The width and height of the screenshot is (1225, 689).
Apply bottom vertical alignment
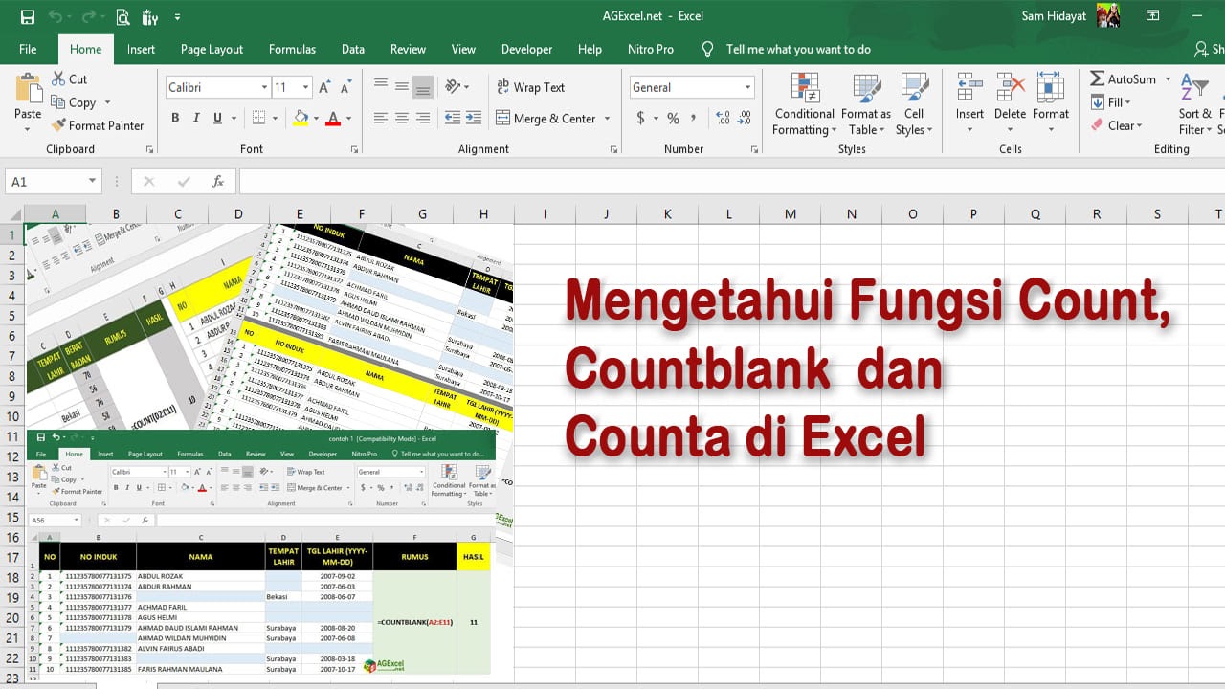coord(423,86)
